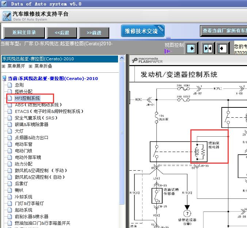Click the application title bar icon
This screenshot has width=247, height=228.
(4, 3)
